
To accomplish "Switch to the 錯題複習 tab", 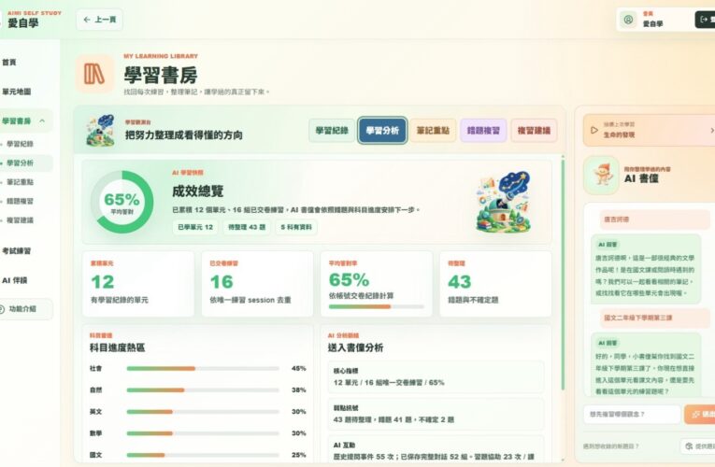I will click(483, 131).
